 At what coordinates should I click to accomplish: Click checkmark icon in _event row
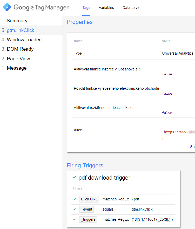75,209
